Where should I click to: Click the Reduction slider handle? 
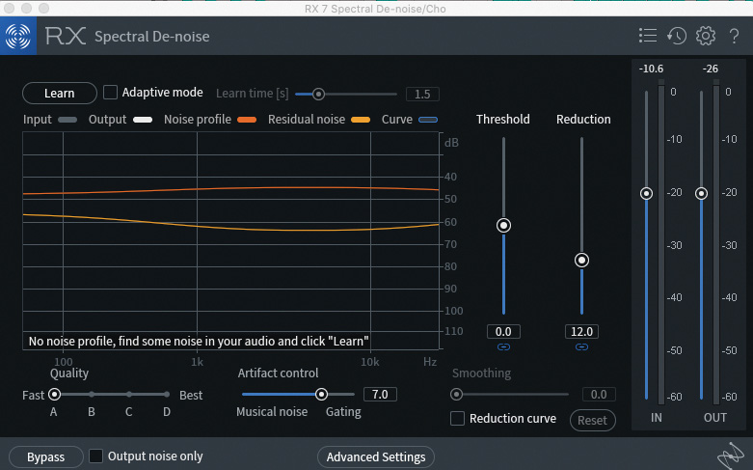coord(581,260)
